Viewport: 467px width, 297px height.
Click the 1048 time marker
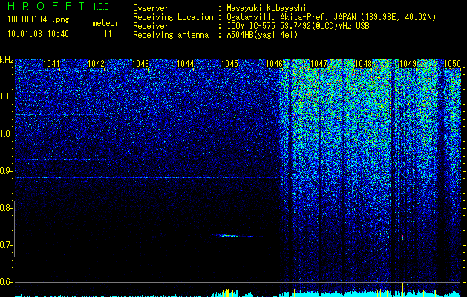tap(364, 64)
